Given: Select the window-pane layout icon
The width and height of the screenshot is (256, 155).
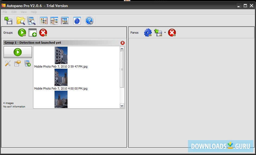Looking at the screenshot, I should [65, 21].
